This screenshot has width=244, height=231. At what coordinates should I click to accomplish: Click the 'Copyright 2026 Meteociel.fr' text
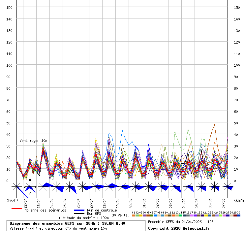pyautogui.click(x=179, y=228)
